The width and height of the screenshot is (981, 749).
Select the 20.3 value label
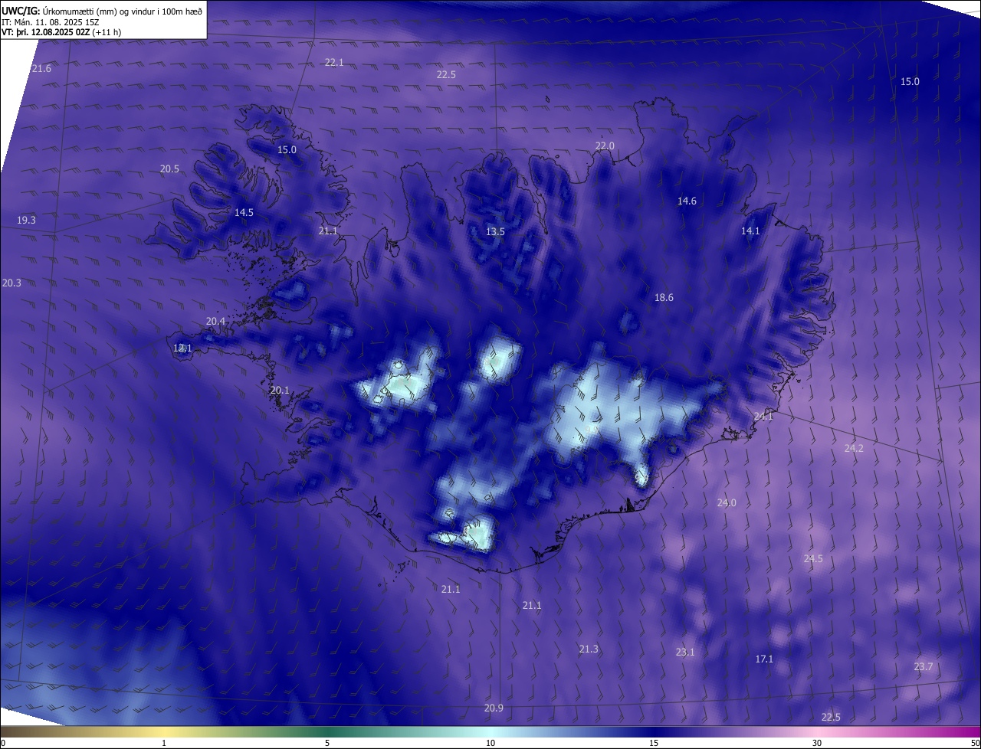(11, 283)
